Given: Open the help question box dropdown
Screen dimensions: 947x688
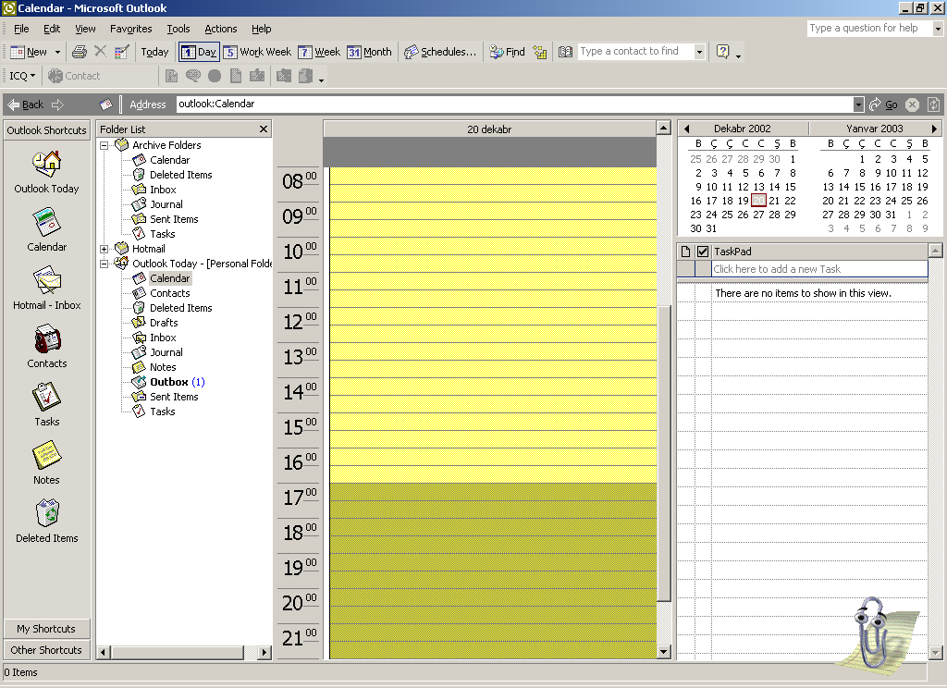Looking at the screenshot, I should click(x=938, y=29).
